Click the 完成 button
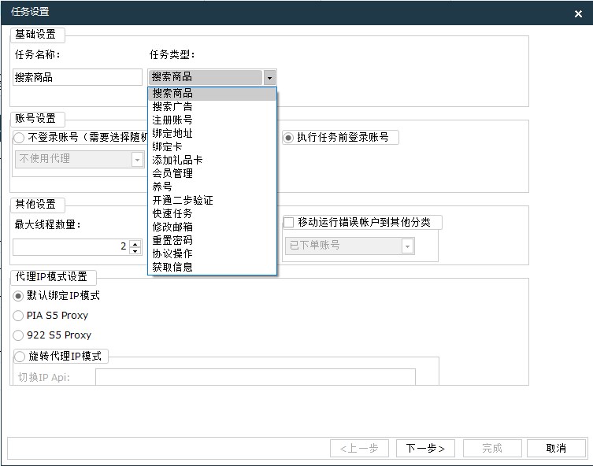This screenshot has width=593, height=466. (x=492, y=448)
